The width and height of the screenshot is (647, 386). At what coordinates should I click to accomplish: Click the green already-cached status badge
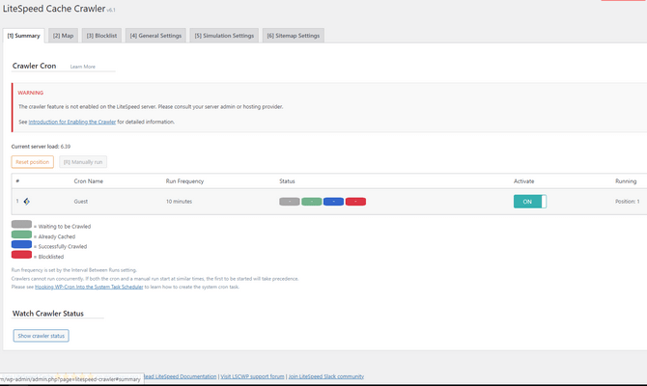point(311,202)
